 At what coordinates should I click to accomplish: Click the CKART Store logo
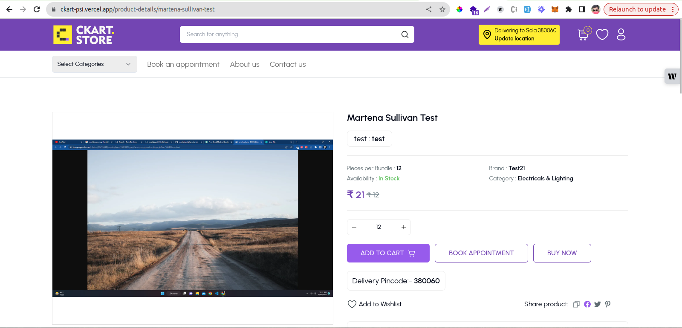[x=84, y=34]
